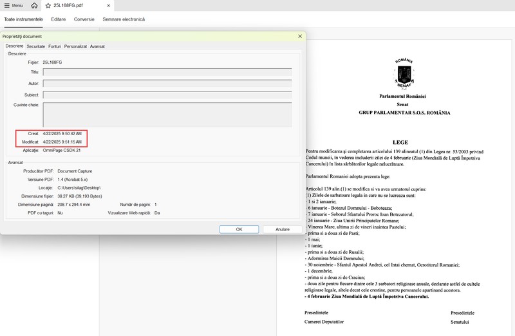Image resolution: width=515 pixels, height=336 pixels.
Task: Click the Subiect input field
Action: 167,95
